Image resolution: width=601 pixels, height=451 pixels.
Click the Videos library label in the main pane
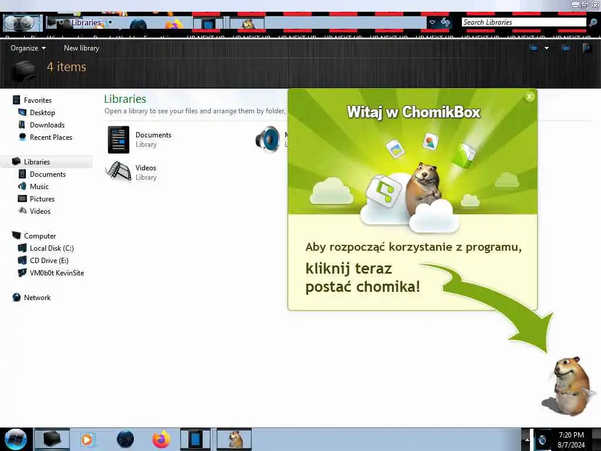coord(146,168)
